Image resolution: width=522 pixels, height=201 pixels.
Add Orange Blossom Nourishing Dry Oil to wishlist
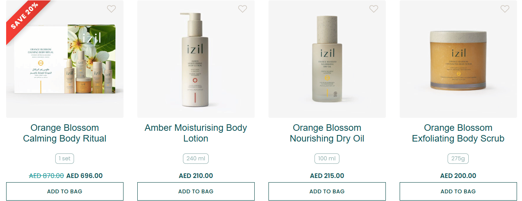coord(374,9)
